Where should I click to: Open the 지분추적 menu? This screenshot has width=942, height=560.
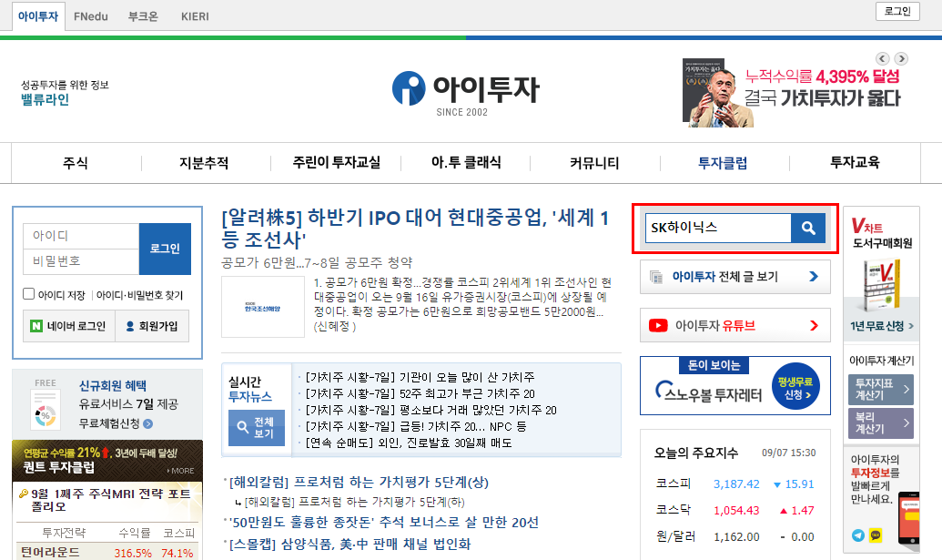pos(204,163)
